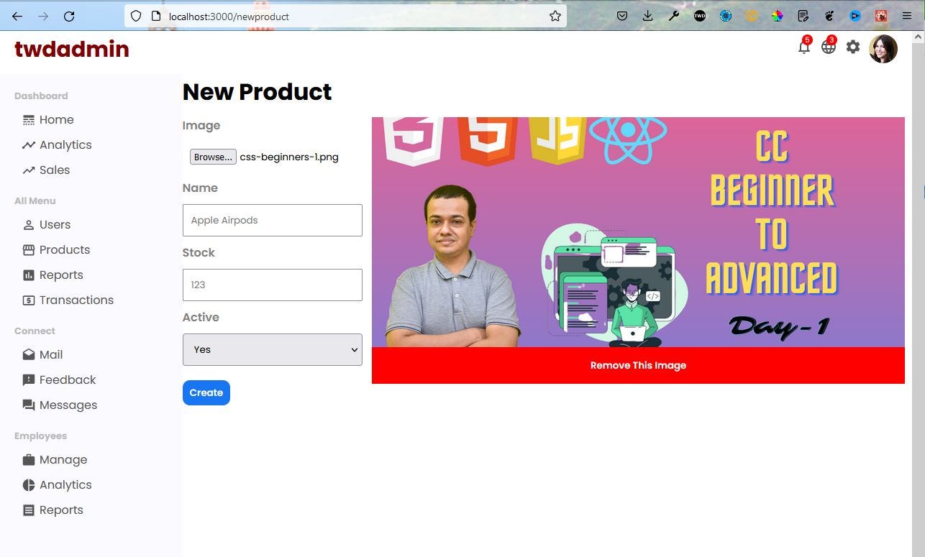Click the twdadmin logo link
The height and width of the screenshot is (557, 925).
click(72, 49)
